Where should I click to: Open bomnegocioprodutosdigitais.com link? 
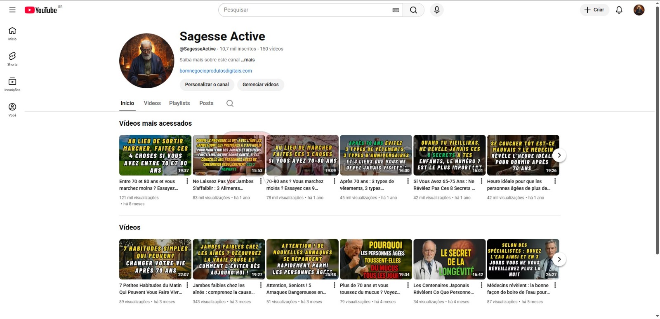click(x=216, y=71)
